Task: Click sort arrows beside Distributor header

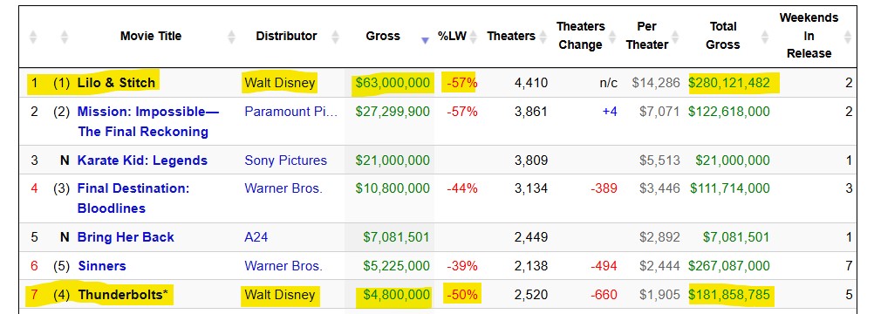Action: pyautogui.click(x=335, y=37)
